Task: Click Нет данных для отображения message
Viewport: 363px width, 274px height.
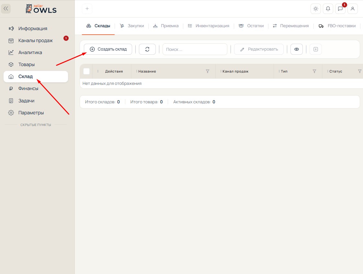Action: tap(112, 83)
